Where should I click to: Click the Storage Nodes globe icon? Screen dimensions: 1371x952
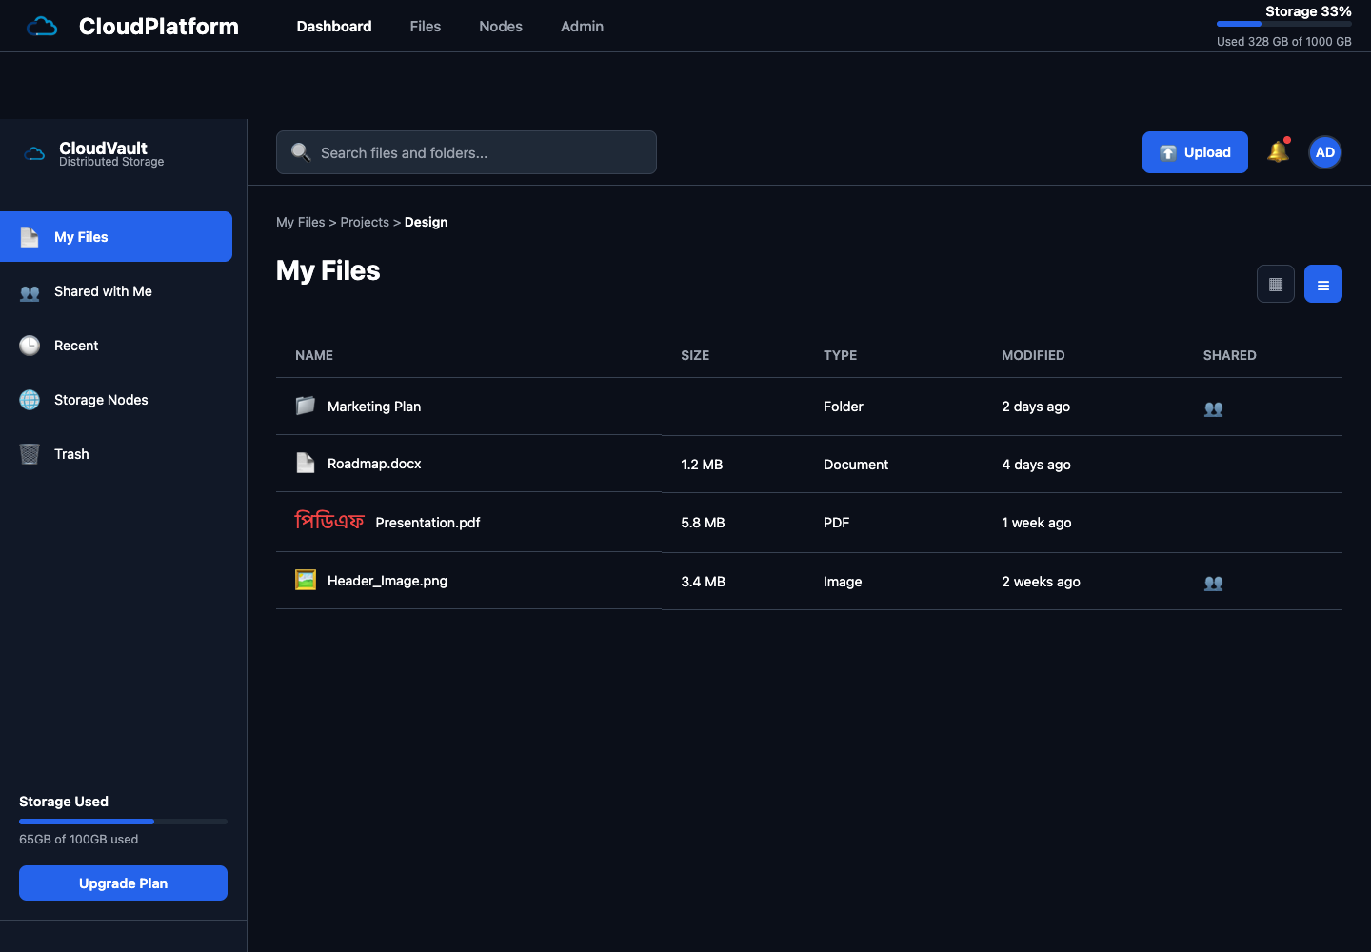click(x=30, y=400)
